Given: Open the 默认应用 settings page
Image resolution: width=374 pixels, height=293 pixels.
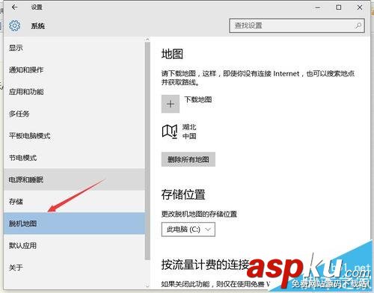Looking at the screenshot, I should click(74, 245).
